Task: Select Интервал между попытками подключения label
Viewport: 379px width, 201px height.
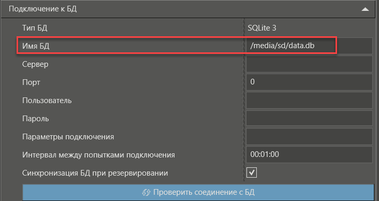Action: pyautogui.click(x=98, y=155)
